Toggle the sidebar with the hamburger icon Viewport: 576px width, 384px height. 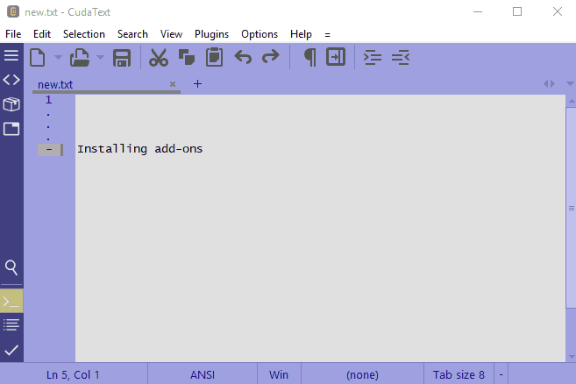(11, 55)
